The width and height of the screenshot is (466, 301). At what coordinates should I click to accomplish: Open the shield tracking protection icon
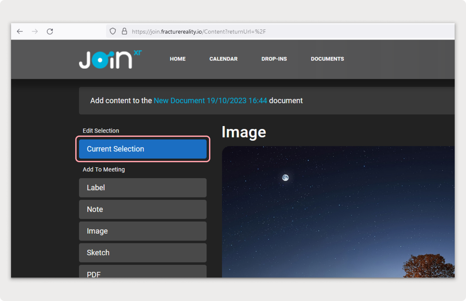click(113, 31)
